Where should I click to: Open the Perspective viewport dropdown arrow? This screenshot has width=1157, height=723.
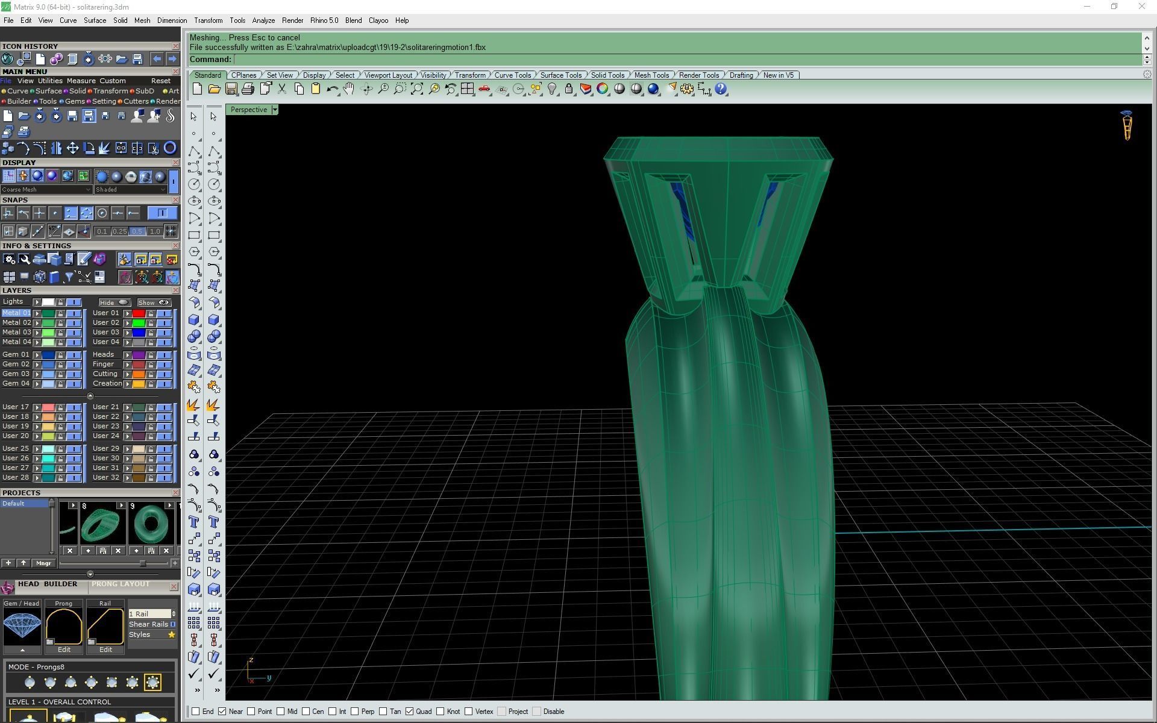point(275,110)
